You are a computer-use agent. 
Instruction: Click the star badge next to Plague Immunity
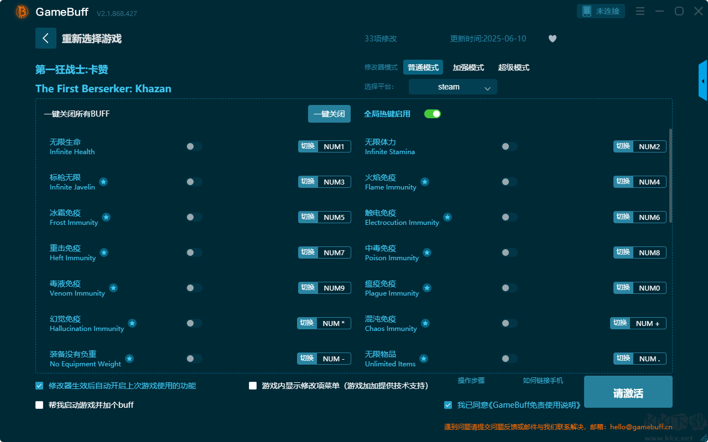pyautogui.click(x=427, y=288)
